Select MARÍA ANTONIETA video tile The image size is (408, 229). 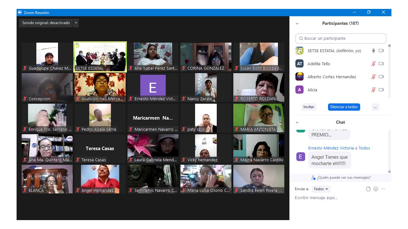point(259,118)
